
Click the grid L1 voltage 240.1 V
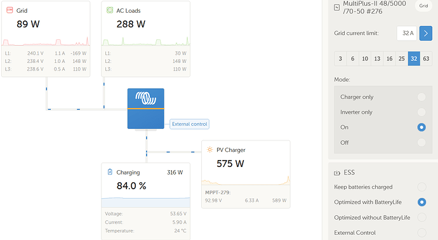click(x=35, y=53)
